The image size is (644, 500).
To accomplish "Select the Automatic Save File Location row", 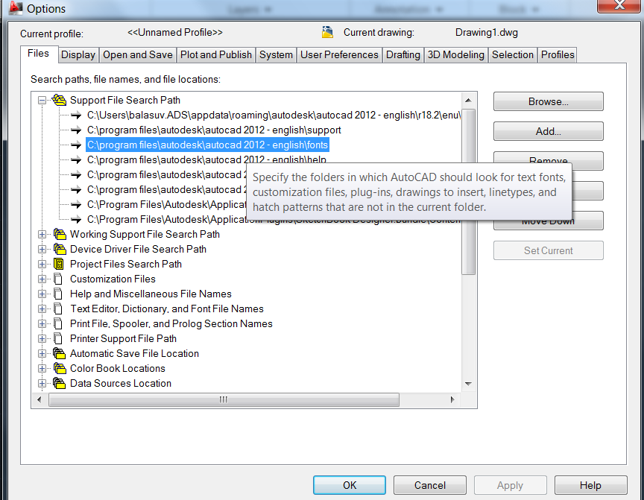I will (134, 353).
